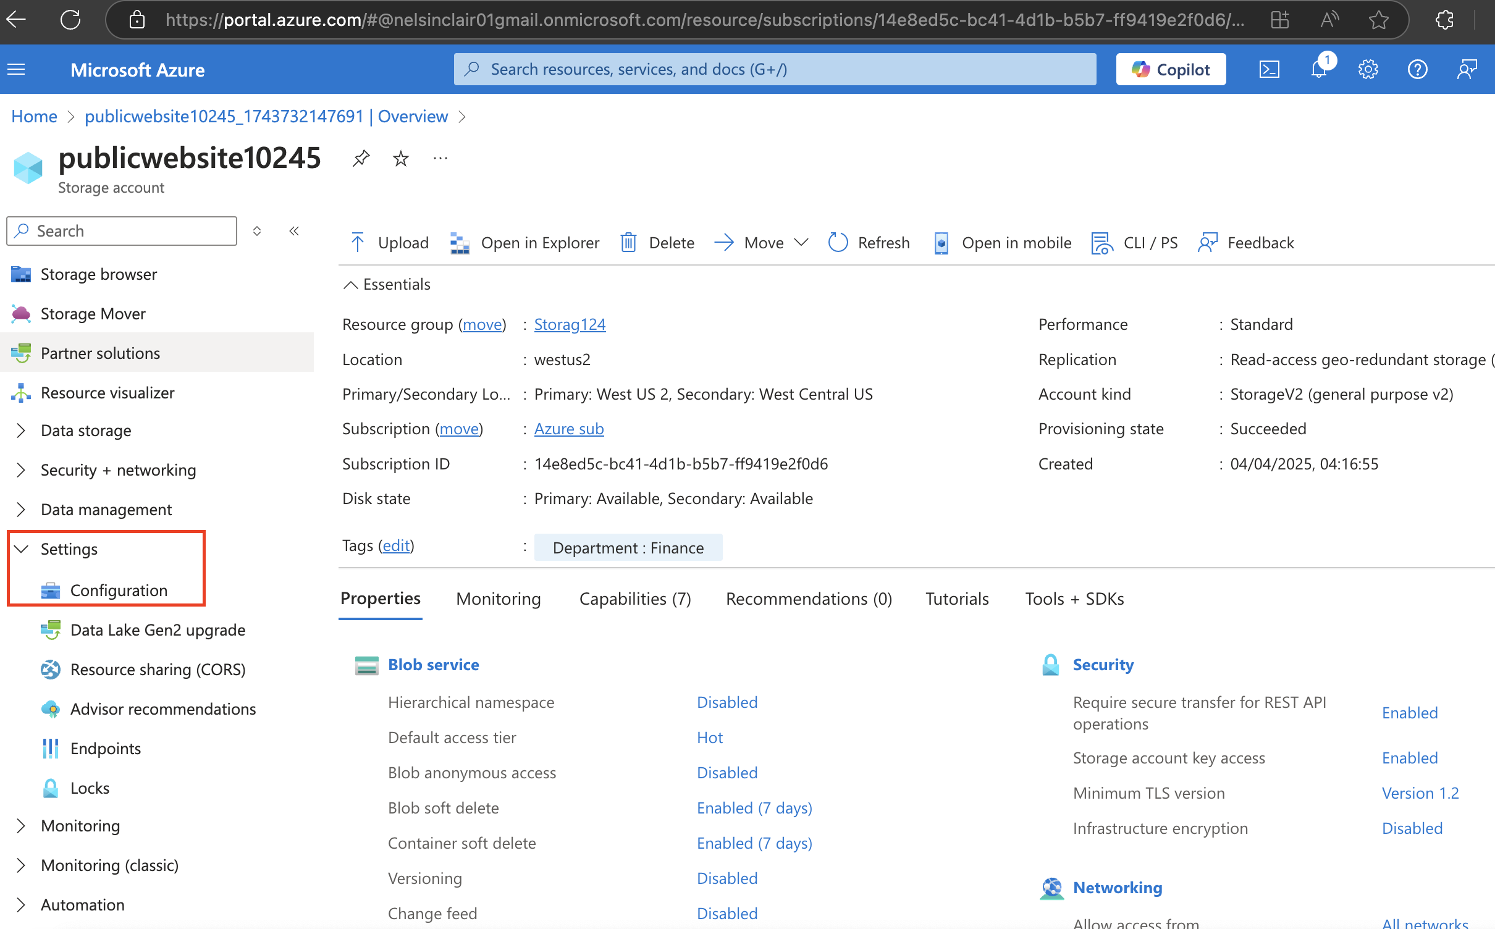Reload the page with browser refresh icon
Viewport: 1495px width, 929px height.
coord(70,20)
